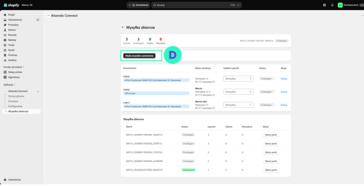The image size is (364, 186).
Task: Click the Łącznie counter in summary card
Action: pyautogui.click(x=127, y=41)
